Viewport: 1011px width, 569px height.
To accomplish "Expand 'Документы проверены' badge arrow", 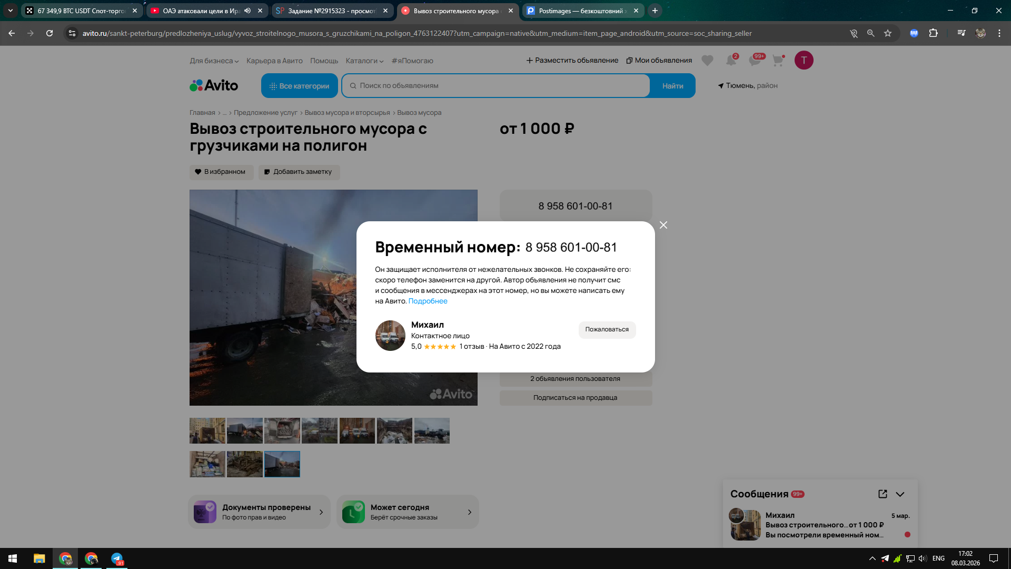I will pyautogui.click(x=321, y=512).
